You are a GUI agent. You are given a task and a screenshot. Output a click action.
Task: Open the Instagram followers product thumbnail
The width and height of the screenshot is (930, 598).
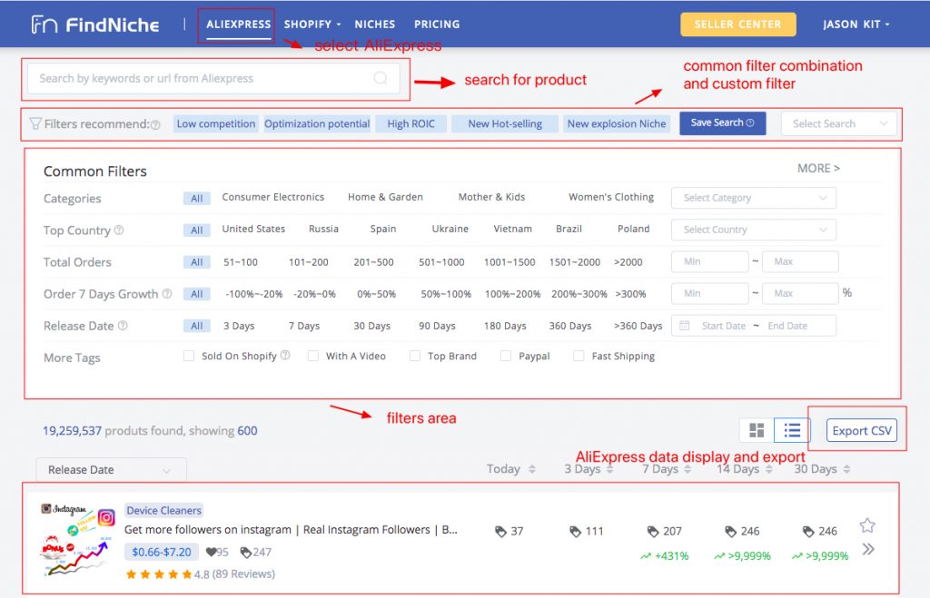[x=77, y=540]
